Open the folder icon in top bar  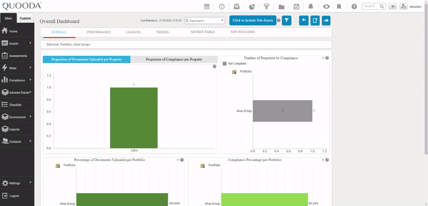[x=281, y=7]
